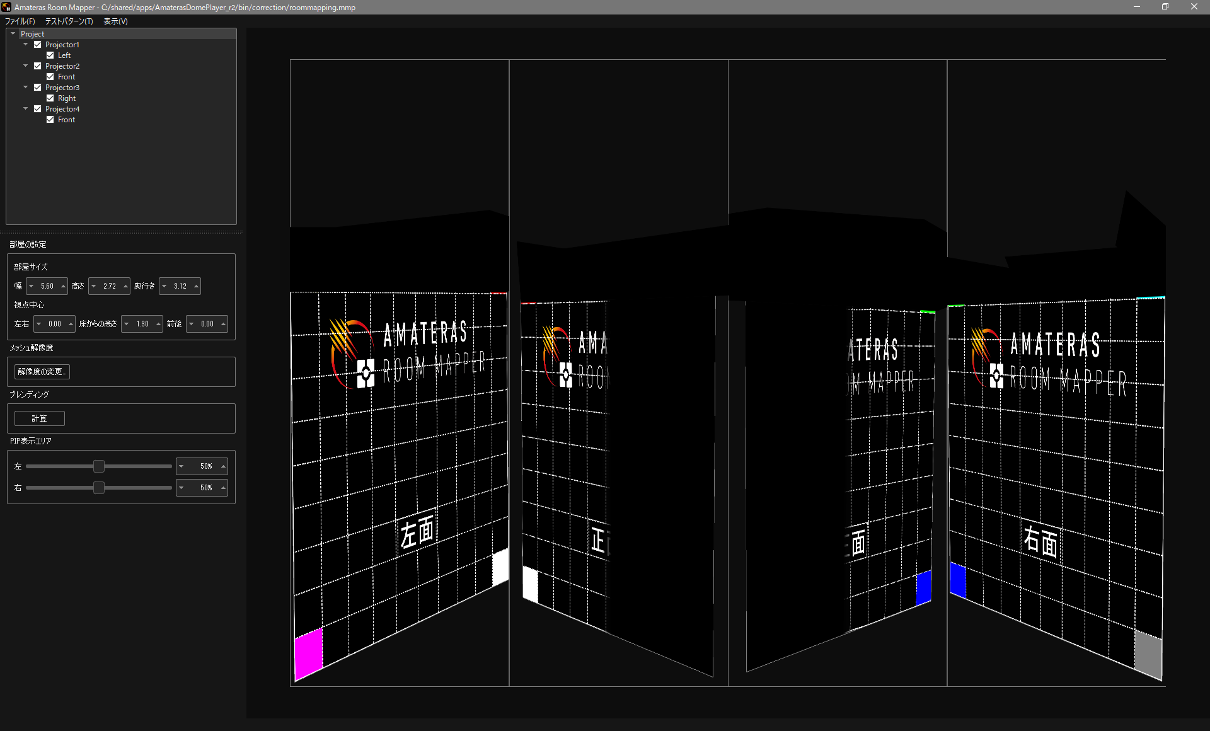The width and height of the screenshot is (1210, 731).
Task: Click the magenta corner square in left view
Action: [x=308, y=653]
